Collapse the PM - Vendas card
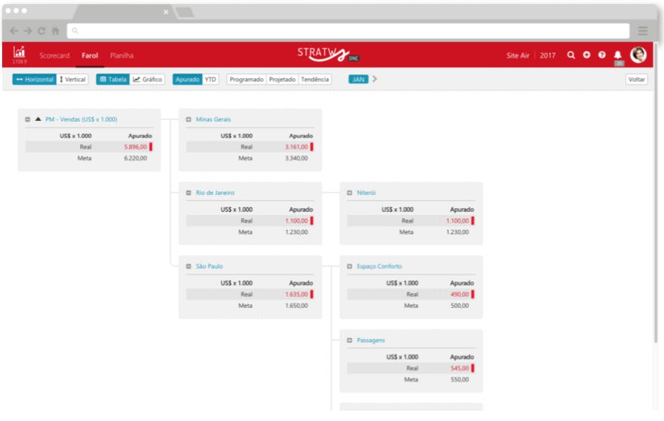664x421 pixels. click(28, 120)
